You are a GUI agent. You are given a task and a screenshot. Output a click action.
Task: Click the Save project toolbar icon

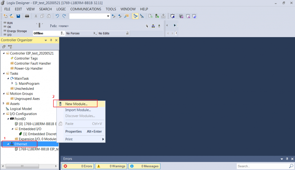[18, 16]
